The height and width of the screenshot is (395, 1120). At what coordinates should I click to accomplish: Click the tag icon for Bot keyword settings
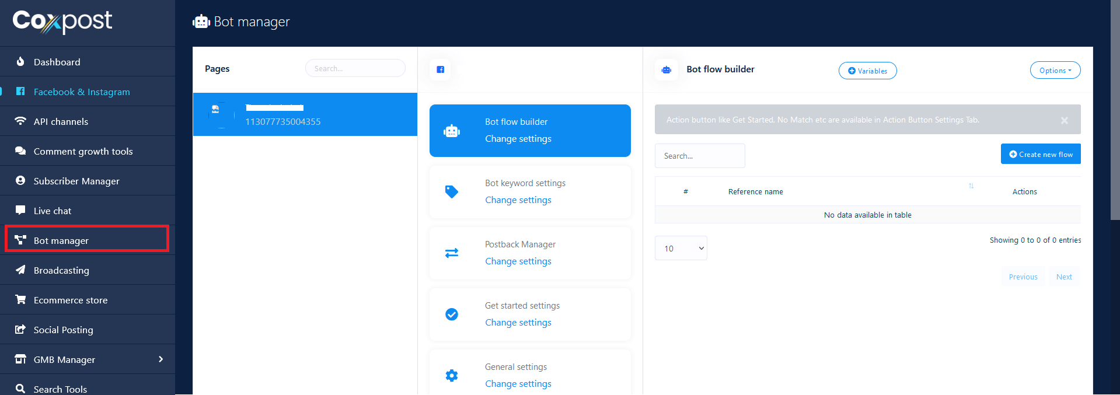(451, 192)
